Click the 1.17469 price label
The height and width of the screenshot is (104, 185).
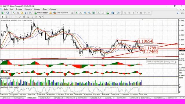point(151,52)
